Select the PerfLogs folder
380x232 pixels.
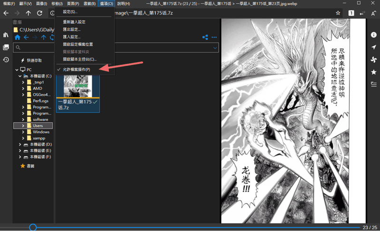(40, 101)
